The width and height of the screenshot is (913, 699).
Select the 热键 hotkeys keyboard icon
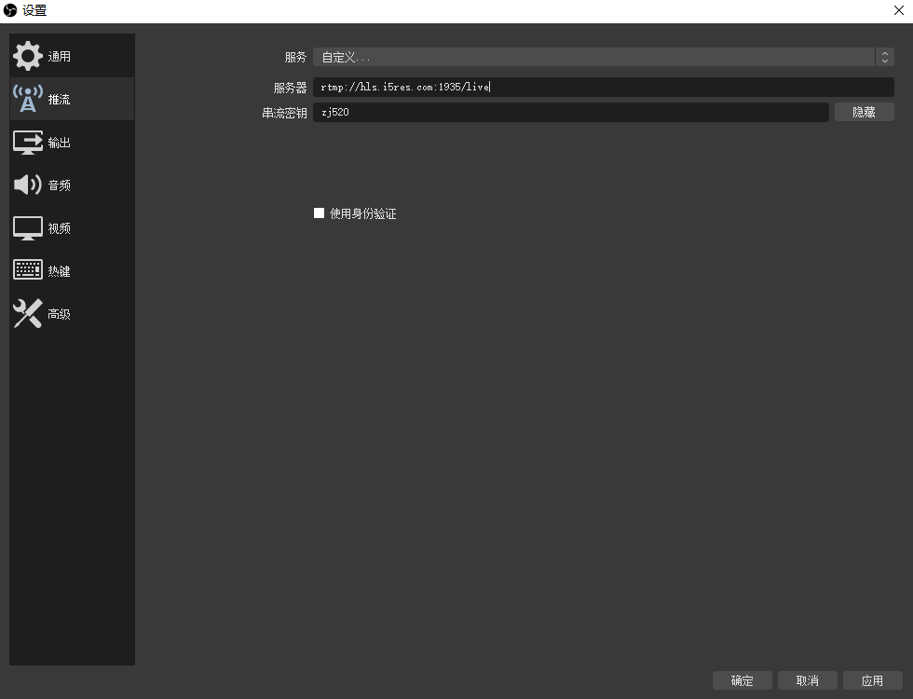27,269
